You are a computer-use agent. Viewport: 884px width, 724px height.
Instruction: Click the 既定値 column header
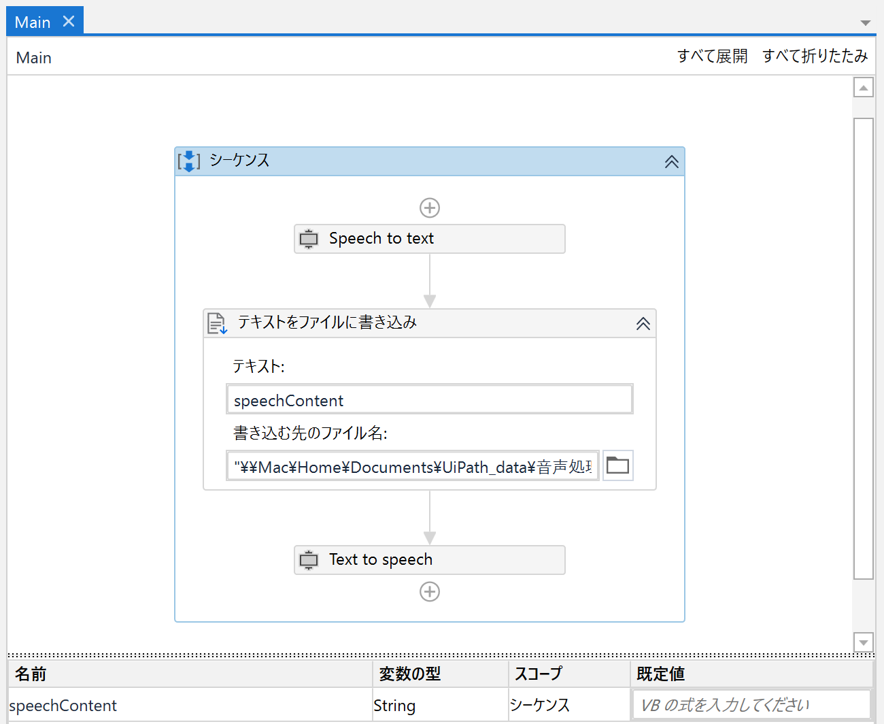(x=751, y=674)
